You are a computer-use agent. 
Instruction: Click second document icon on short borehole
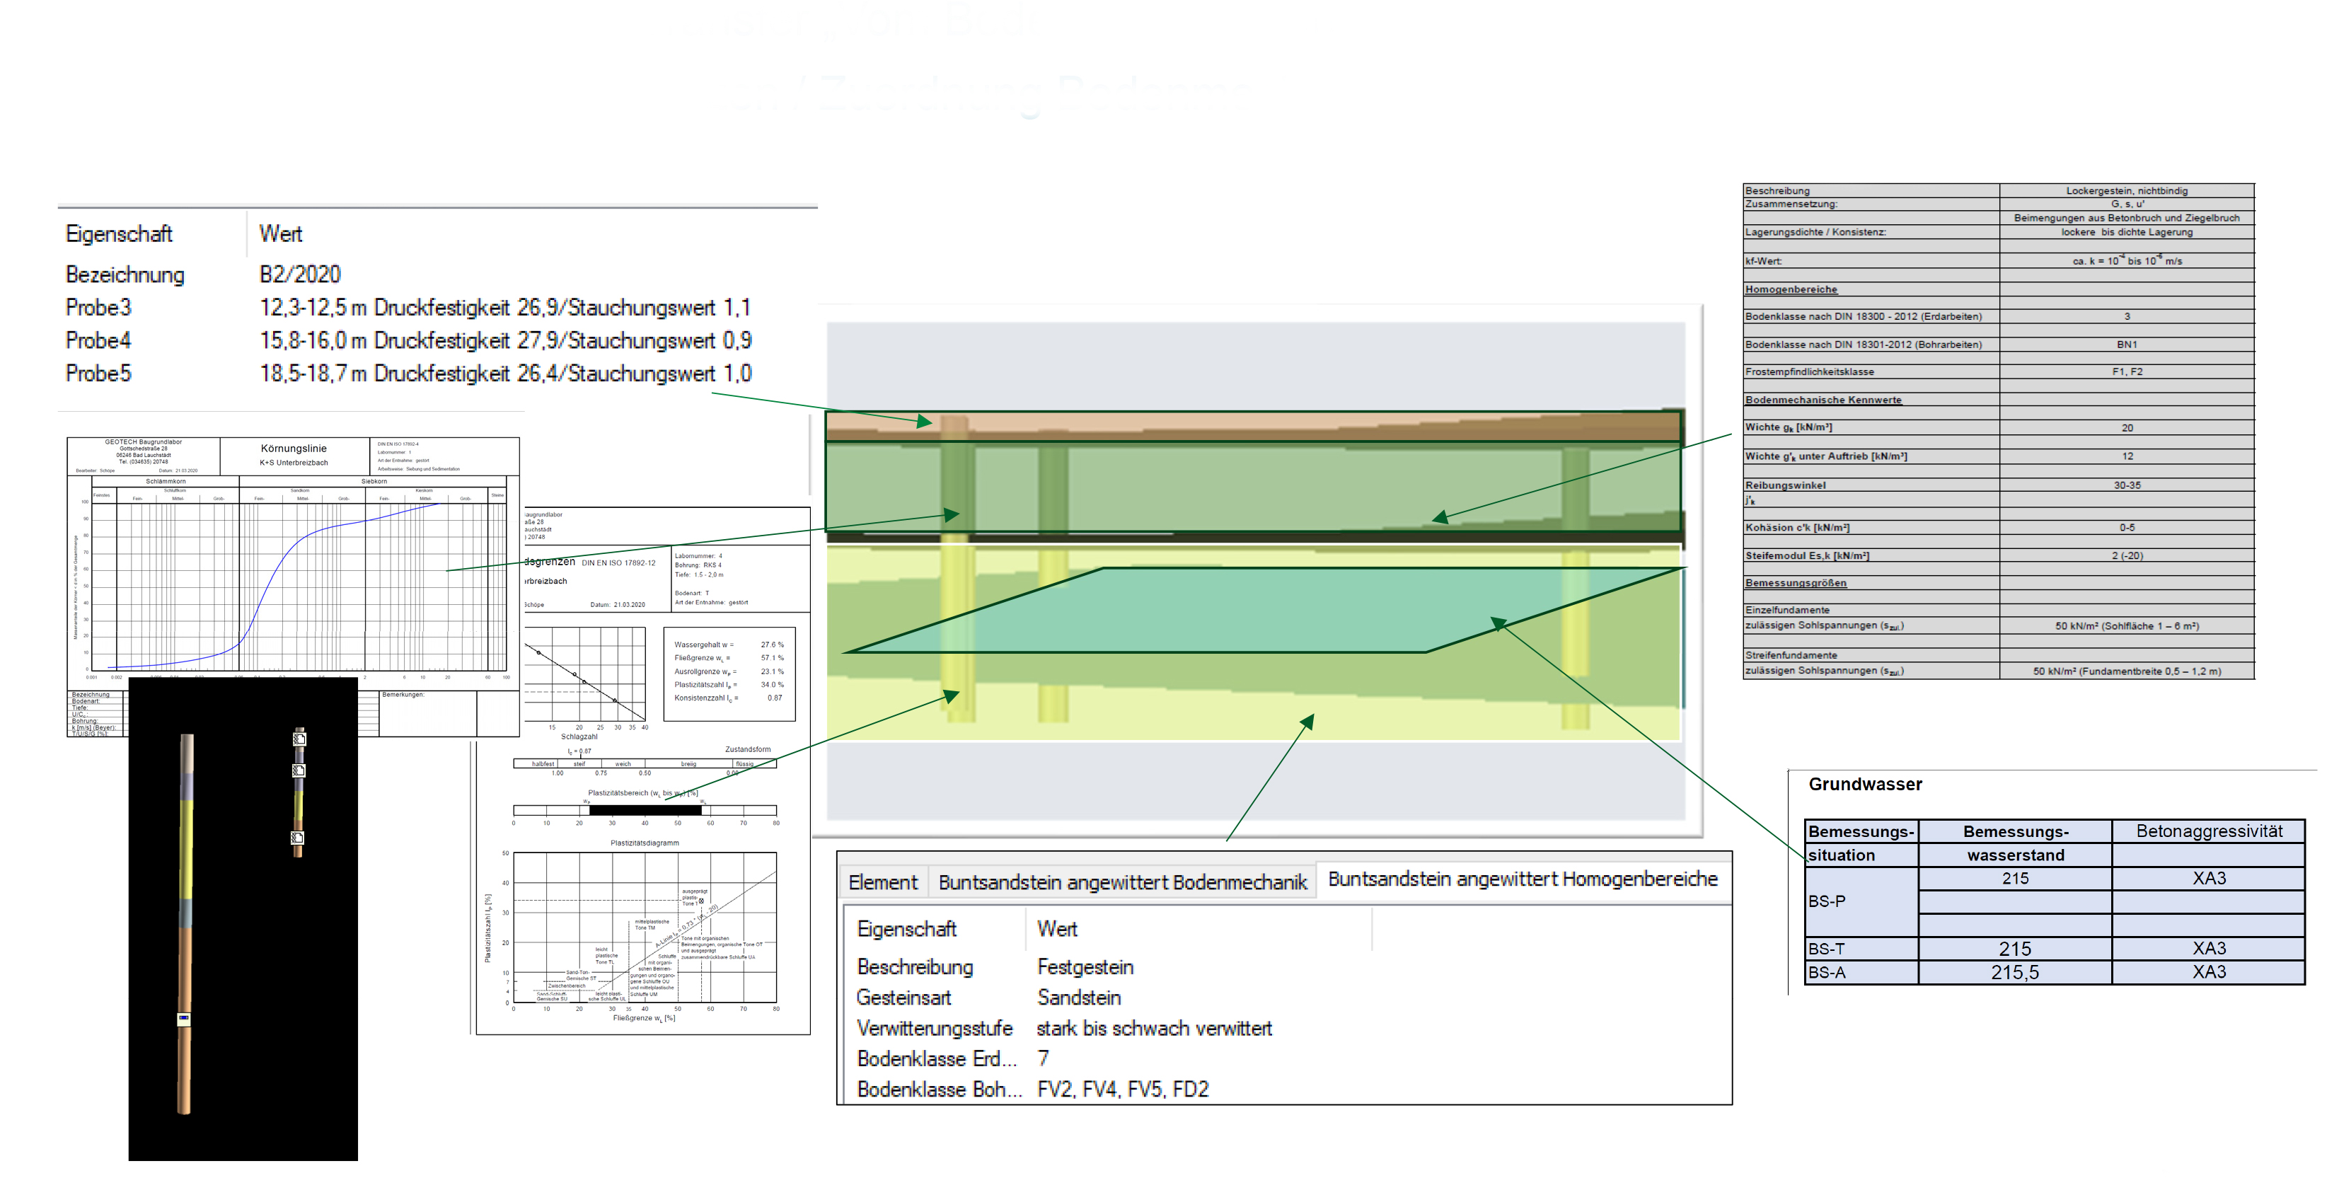[x=298, y=770]
